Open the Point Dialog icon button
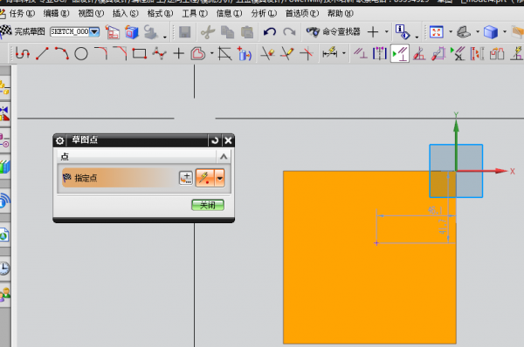Viewport: 524px width, 347px height. pyautogui.click(x=186, y=178)
